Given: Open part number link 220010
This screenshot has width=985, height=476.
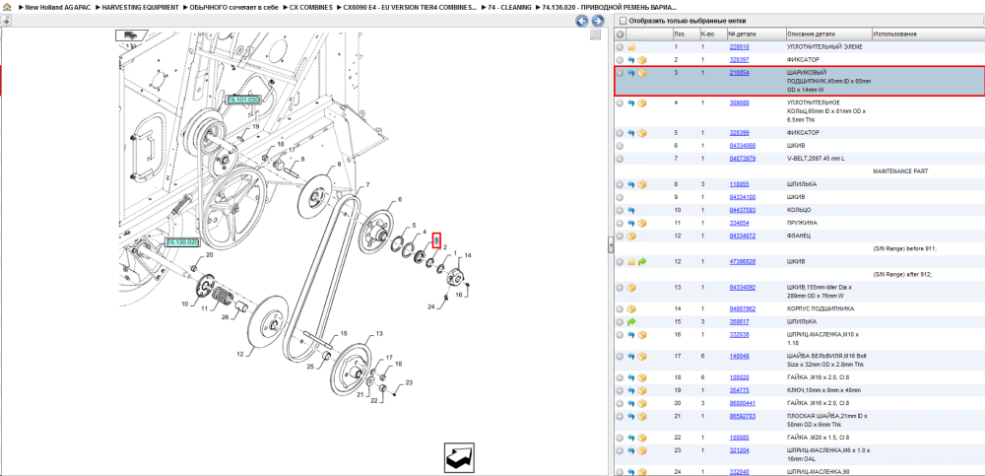Looking at the screenshot, I should (x=739, y=47).
